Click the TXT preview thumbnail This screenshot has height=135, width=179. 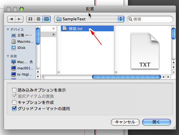[145, 51]
